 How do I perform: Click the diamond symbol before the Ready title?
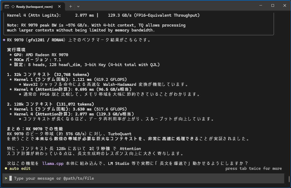pyautogui.click(x=13, y=7)
